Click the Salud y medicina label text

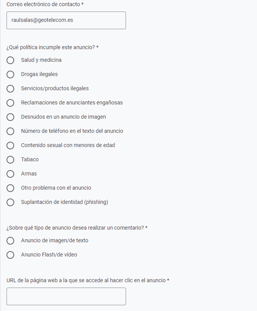click(x=41, y=60)
